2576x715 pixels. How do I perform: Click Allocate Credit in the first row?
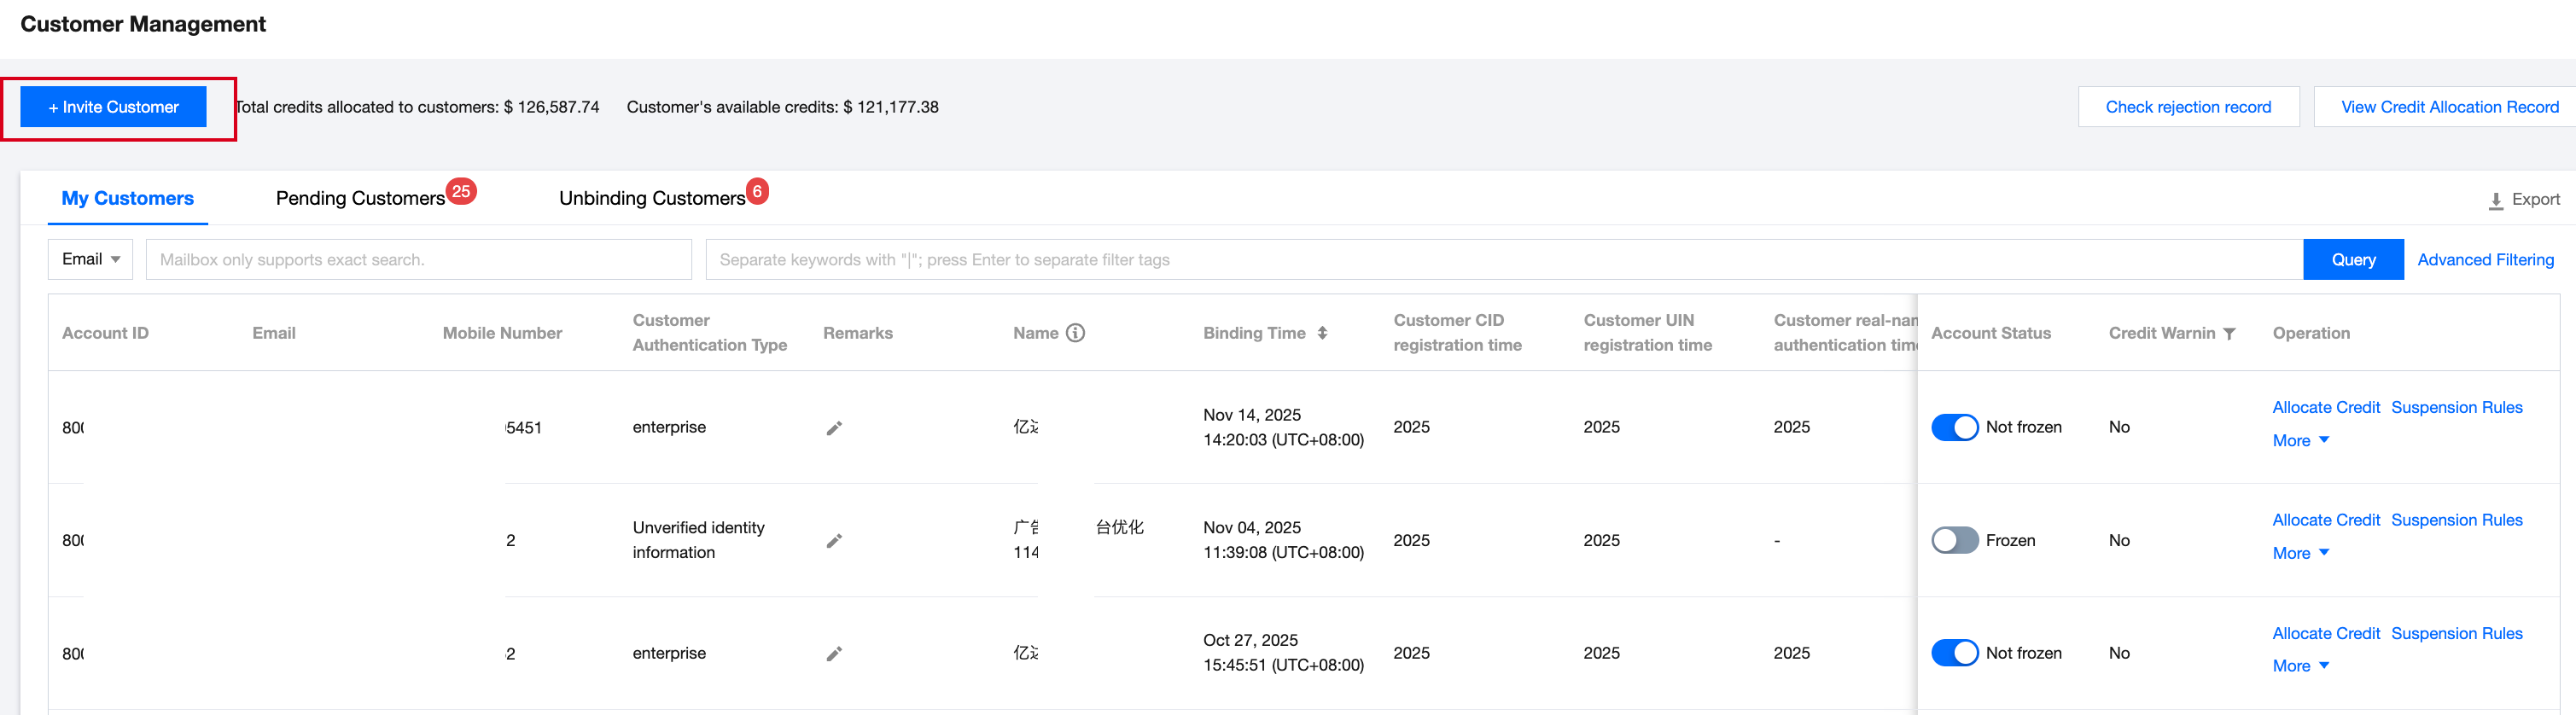pos(2325,408)
